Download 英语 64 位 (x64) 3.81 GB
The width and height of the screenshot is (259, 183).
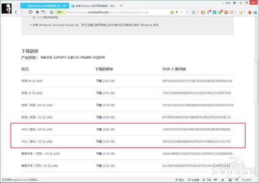99,81
